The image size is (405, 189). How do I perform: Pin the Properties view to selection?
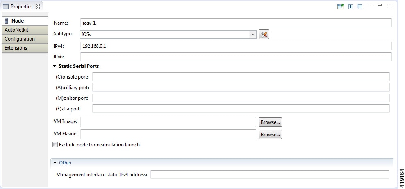tap(340, 7)
